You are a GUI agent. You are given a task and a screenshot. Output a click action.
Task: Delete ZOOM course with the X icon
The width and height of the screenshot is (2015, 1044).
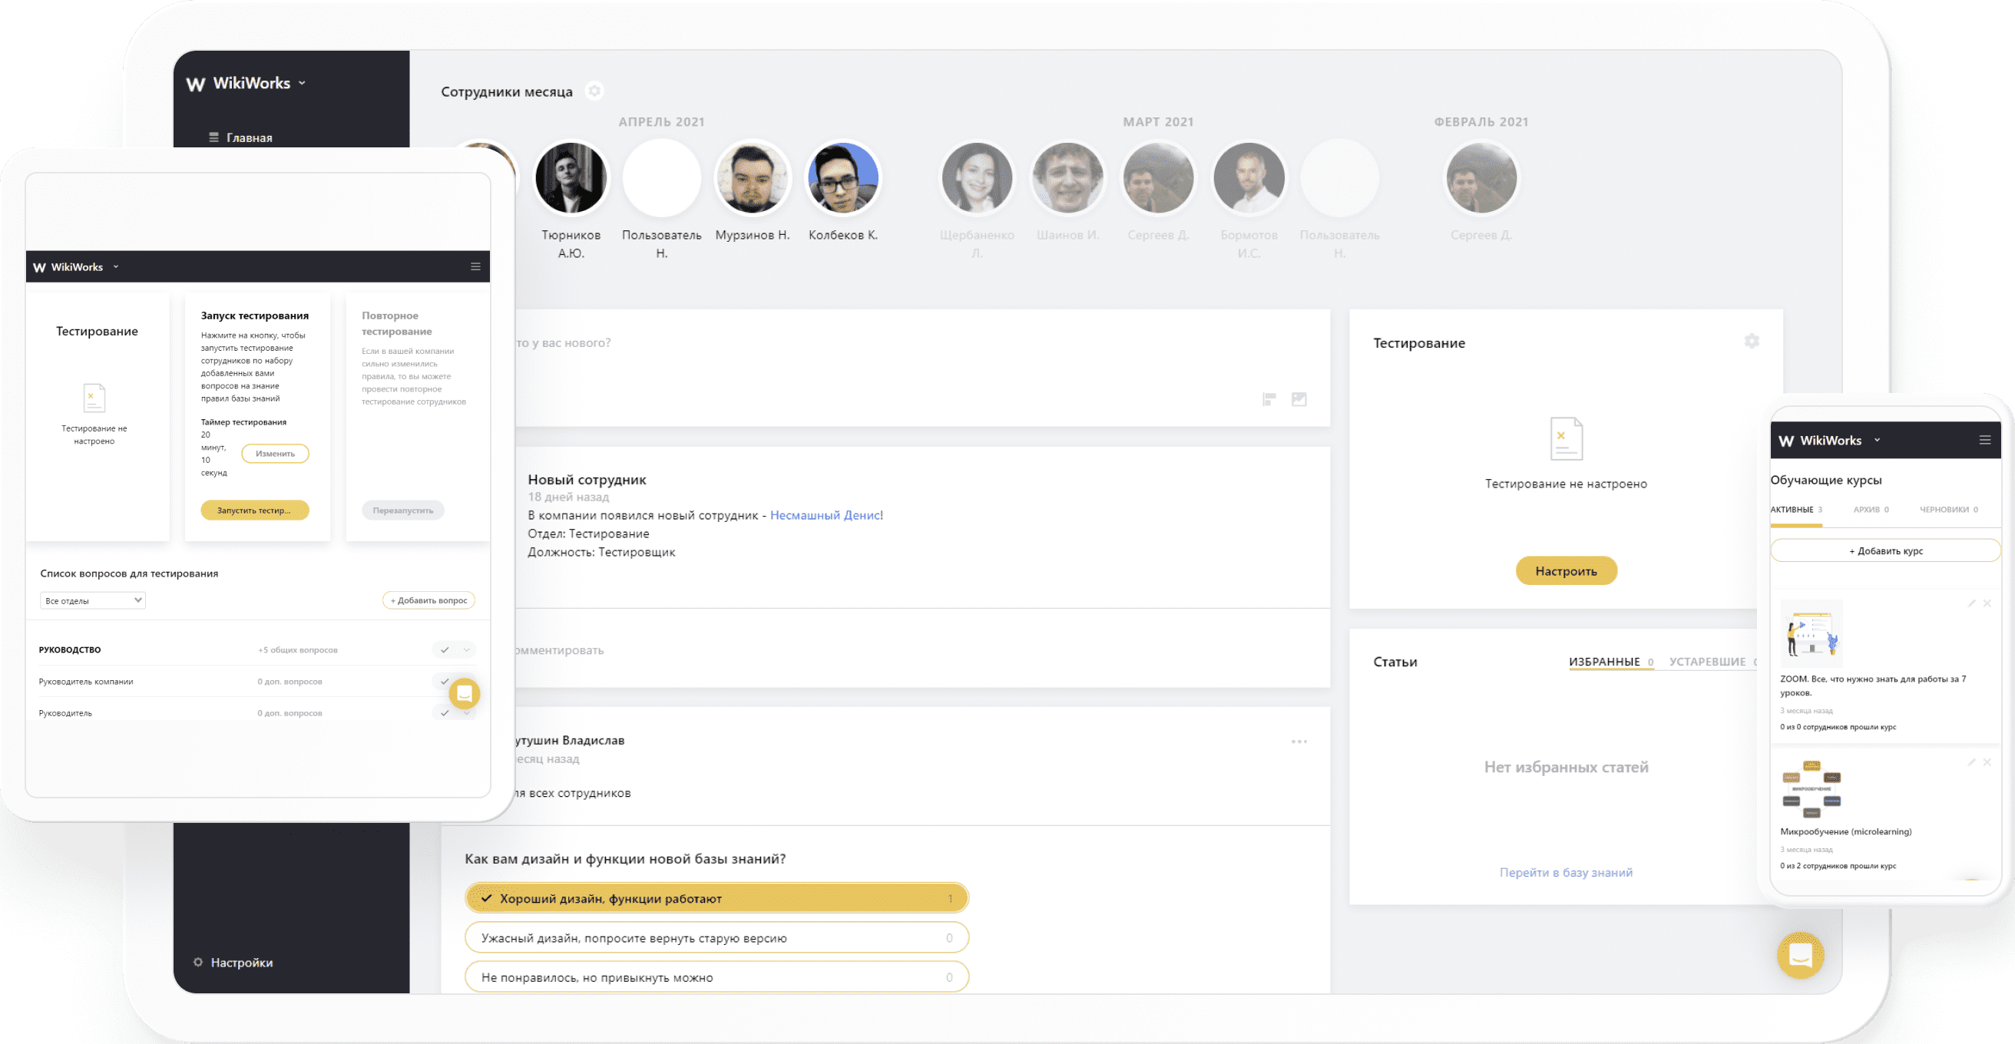click(1987, 603)
